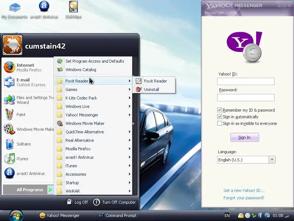The image size is (294, 221).
Task: Click the Password input field
Action: (x=245, y=98)
